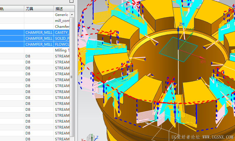This screenshot has height=141, width=235.
Task: Select CHAMFER_MILL tool in the FLOWCU row
Action: coord(39,44)
